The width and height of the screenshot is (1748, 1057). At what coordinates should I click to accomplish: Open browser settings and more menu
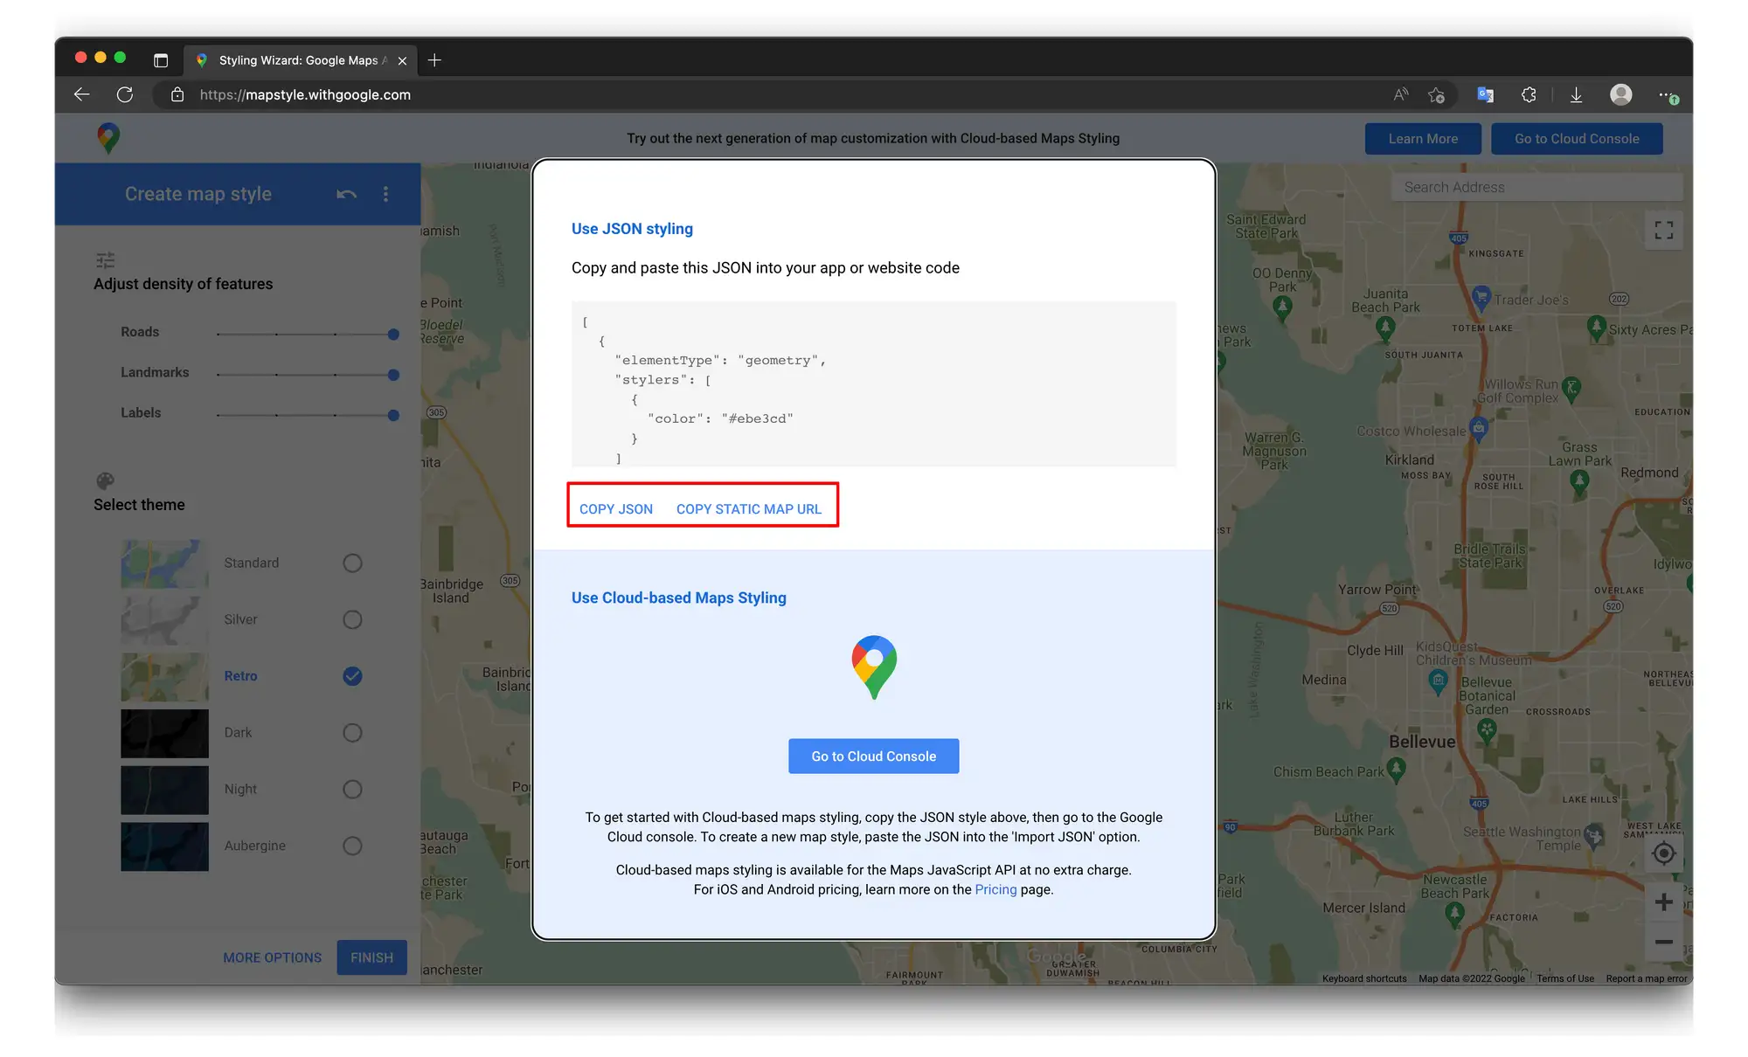point(1668,95)
